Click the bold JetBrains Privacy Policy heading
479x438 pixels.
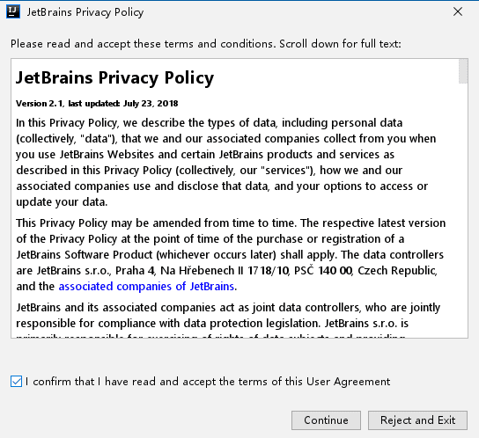tap(114, 77)
